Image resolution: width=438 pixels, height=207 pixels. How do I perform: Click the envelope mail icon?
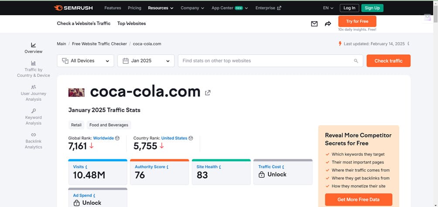tap(314, 24)
